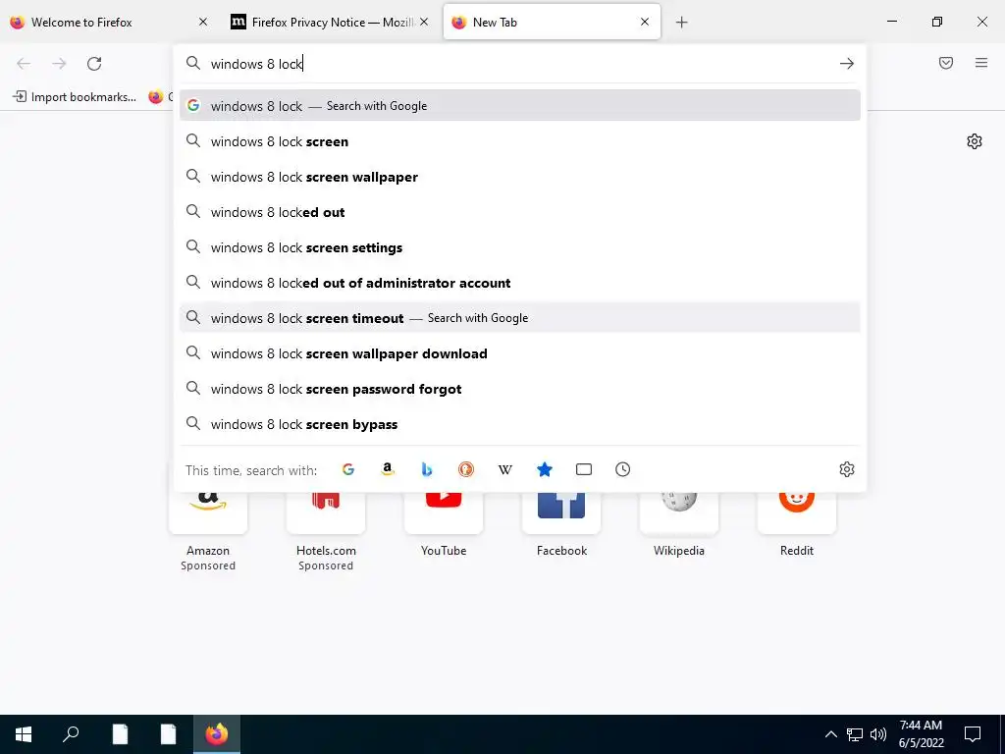Click the back navigation arrow
The height and width of the screenshot is (754, 1005).
24,64
